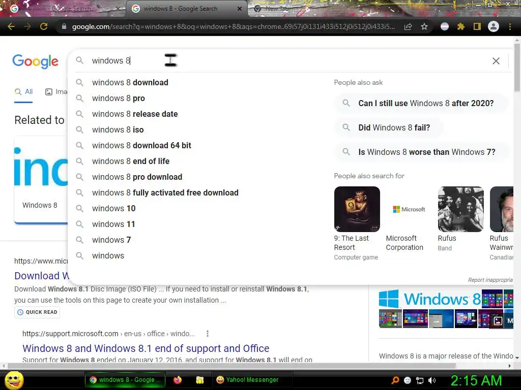521x390 pixels.
Task: Open 'Windows 8 and Windows 8.1 end of support' link
Action: (146, 348)
